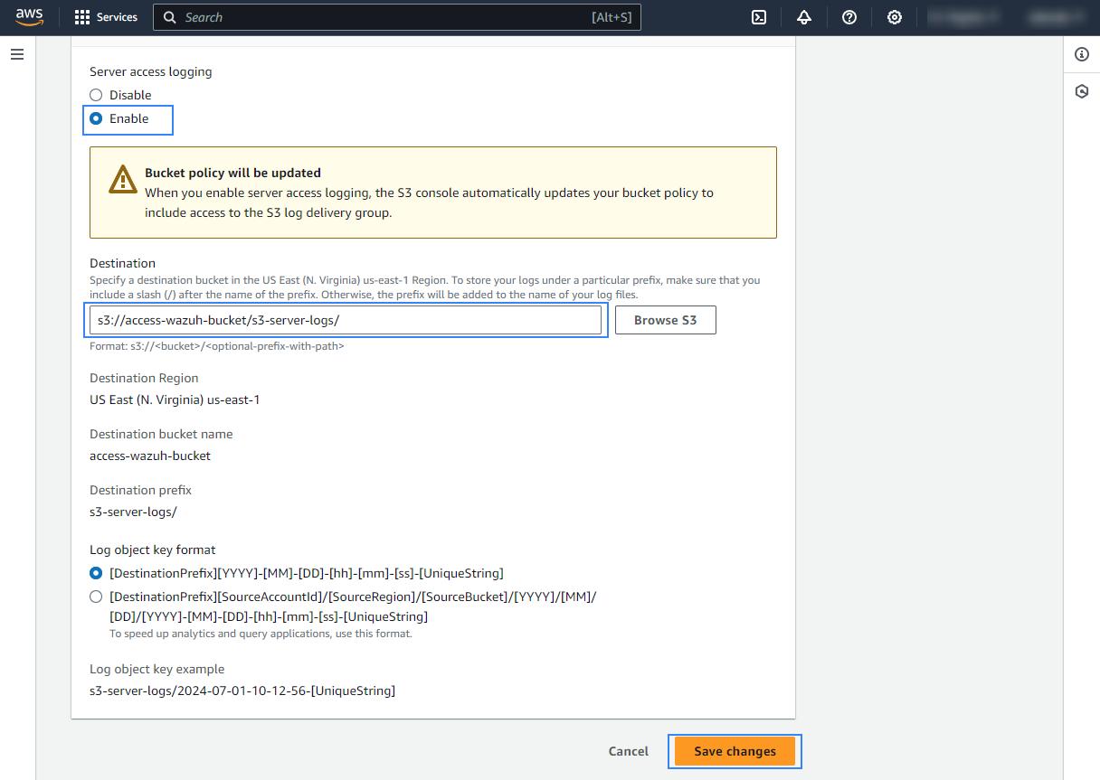Choose the simple DestinationPrefix date key format
Image resolution: width=1100 pixels, height=780 pixels.
tap(96, 573)
